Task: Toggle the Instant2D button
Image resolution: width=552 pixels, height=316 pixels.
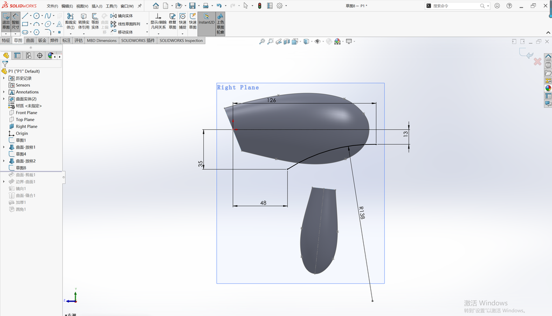Action: 206,19
